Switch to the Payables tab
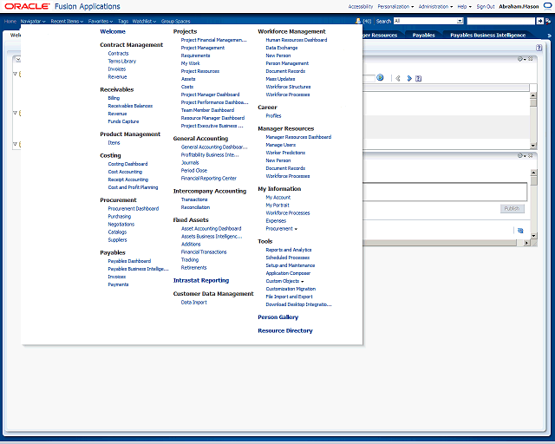This screenshot has width=555, height=444. pyautogui.click(x=424, y=36)
